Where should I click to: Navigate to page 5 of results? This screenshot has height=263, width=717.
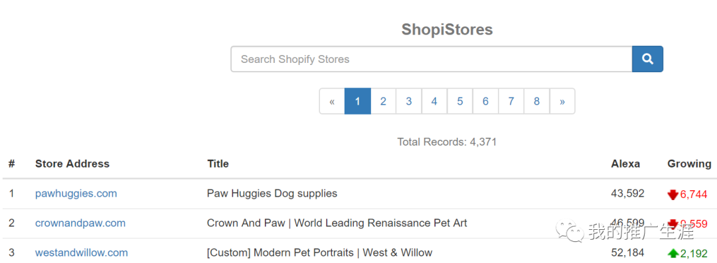[460, 101]
